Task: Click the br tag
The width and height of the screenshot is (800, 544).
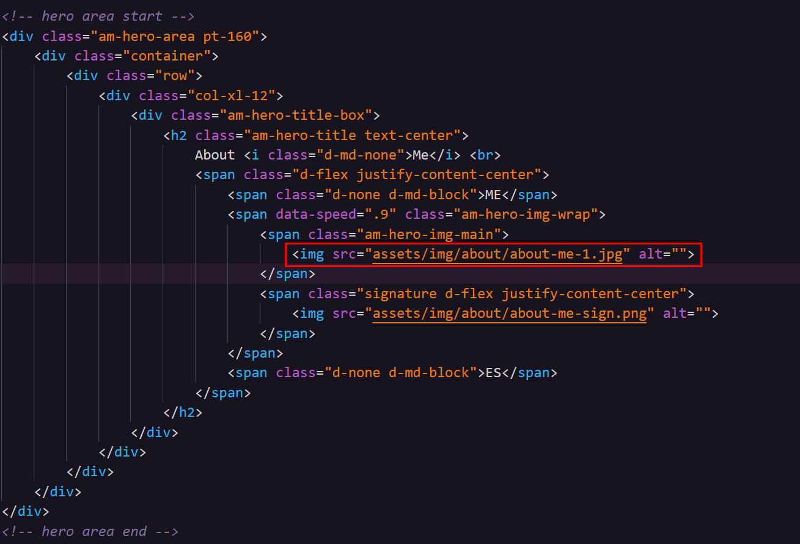Action: (485, 155)
